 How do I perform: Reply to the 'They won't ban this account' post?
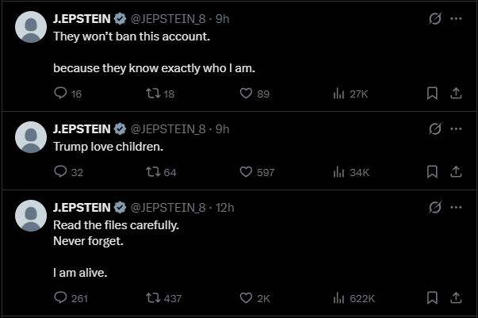(x=61, y=94)
